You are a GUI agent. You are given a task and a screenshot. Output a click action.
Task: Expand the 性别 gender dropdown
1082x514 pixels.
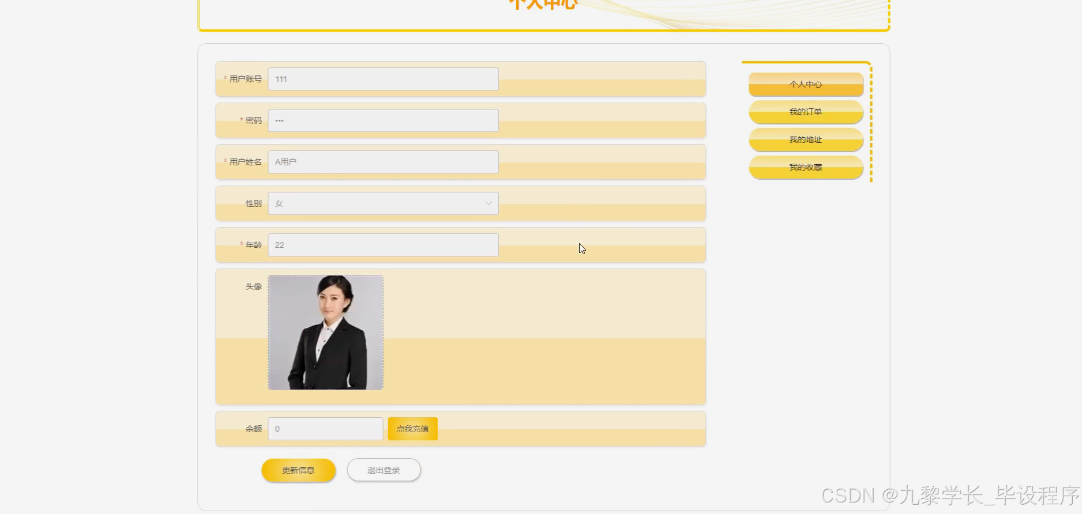pyautogui.click(x=383, y=203)
